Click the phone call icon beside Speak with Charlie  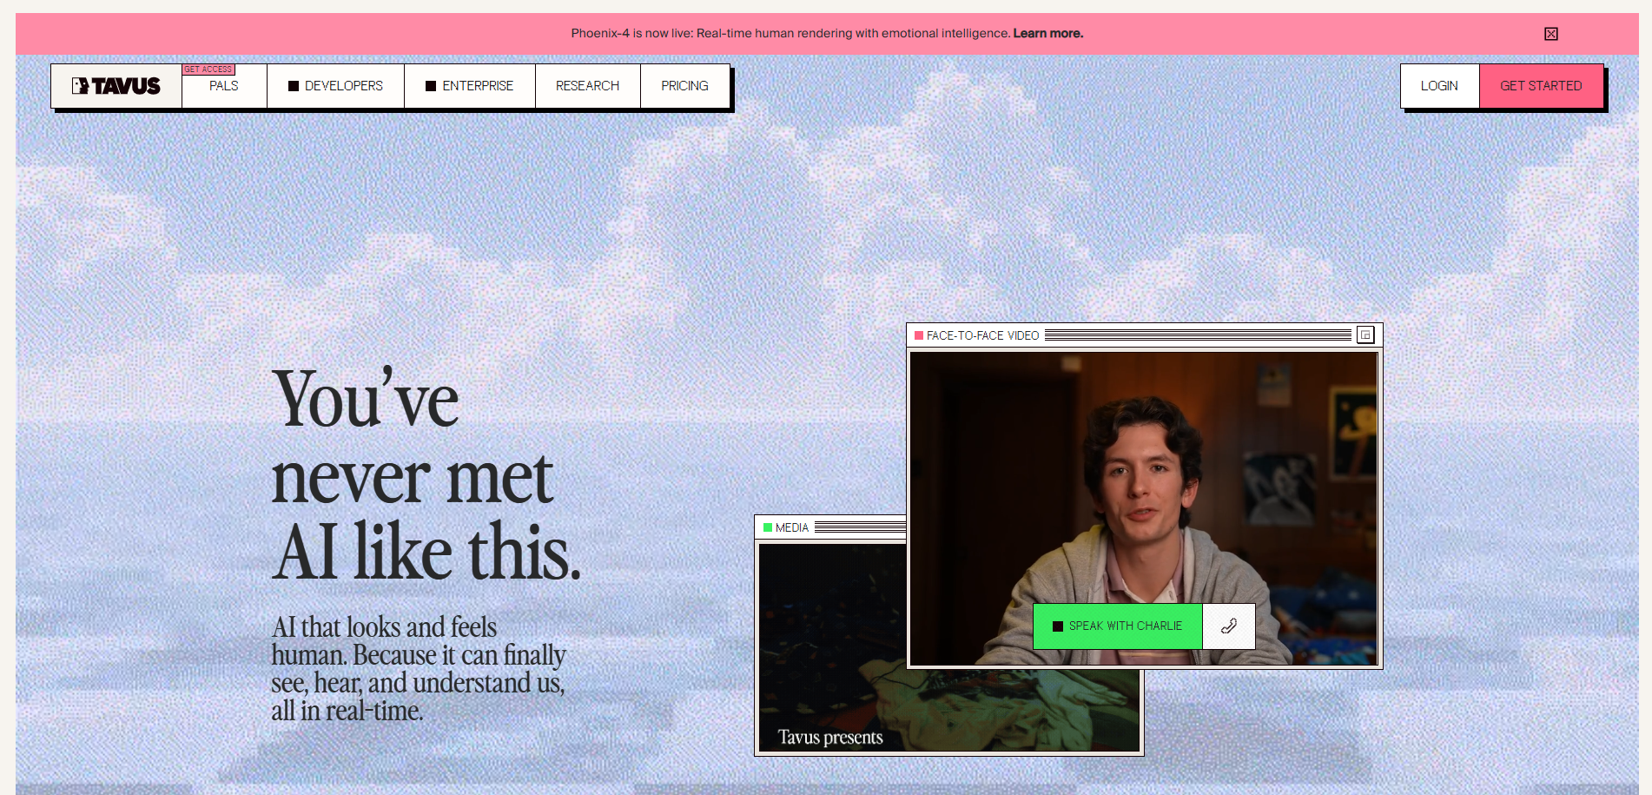click(x=1228, y=626)
